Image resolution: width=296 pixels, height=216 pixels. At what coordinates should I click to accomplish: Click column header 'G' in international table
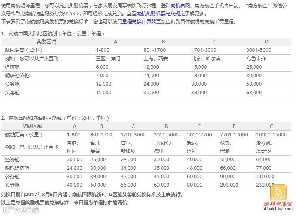click(x=271, y=126)
